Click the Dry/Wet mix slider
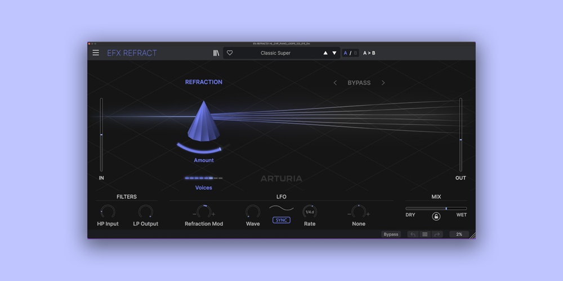Image resolution: width=563 pixels, height=281 pixels. coord(436,209)
